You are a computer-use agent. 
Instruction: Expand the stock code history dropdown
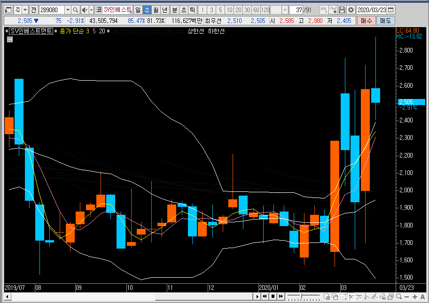[68, 10]
